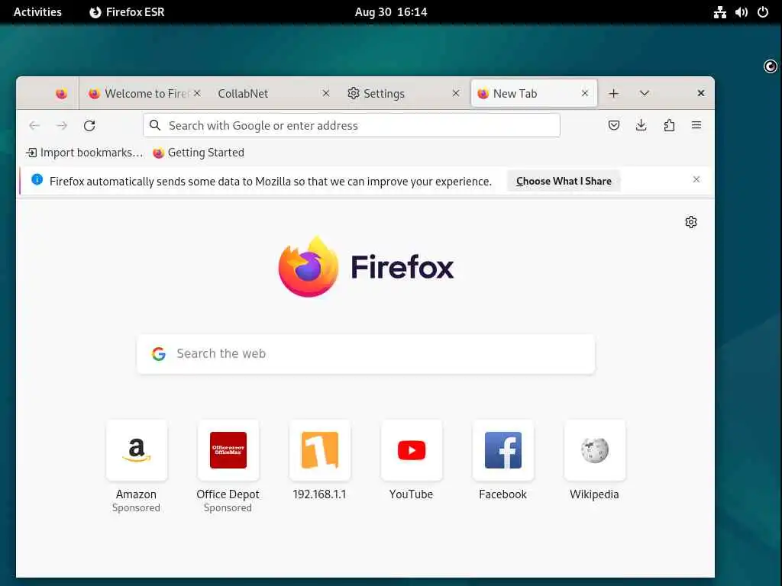Open the network icon in the top bar

tap(719, 12)
